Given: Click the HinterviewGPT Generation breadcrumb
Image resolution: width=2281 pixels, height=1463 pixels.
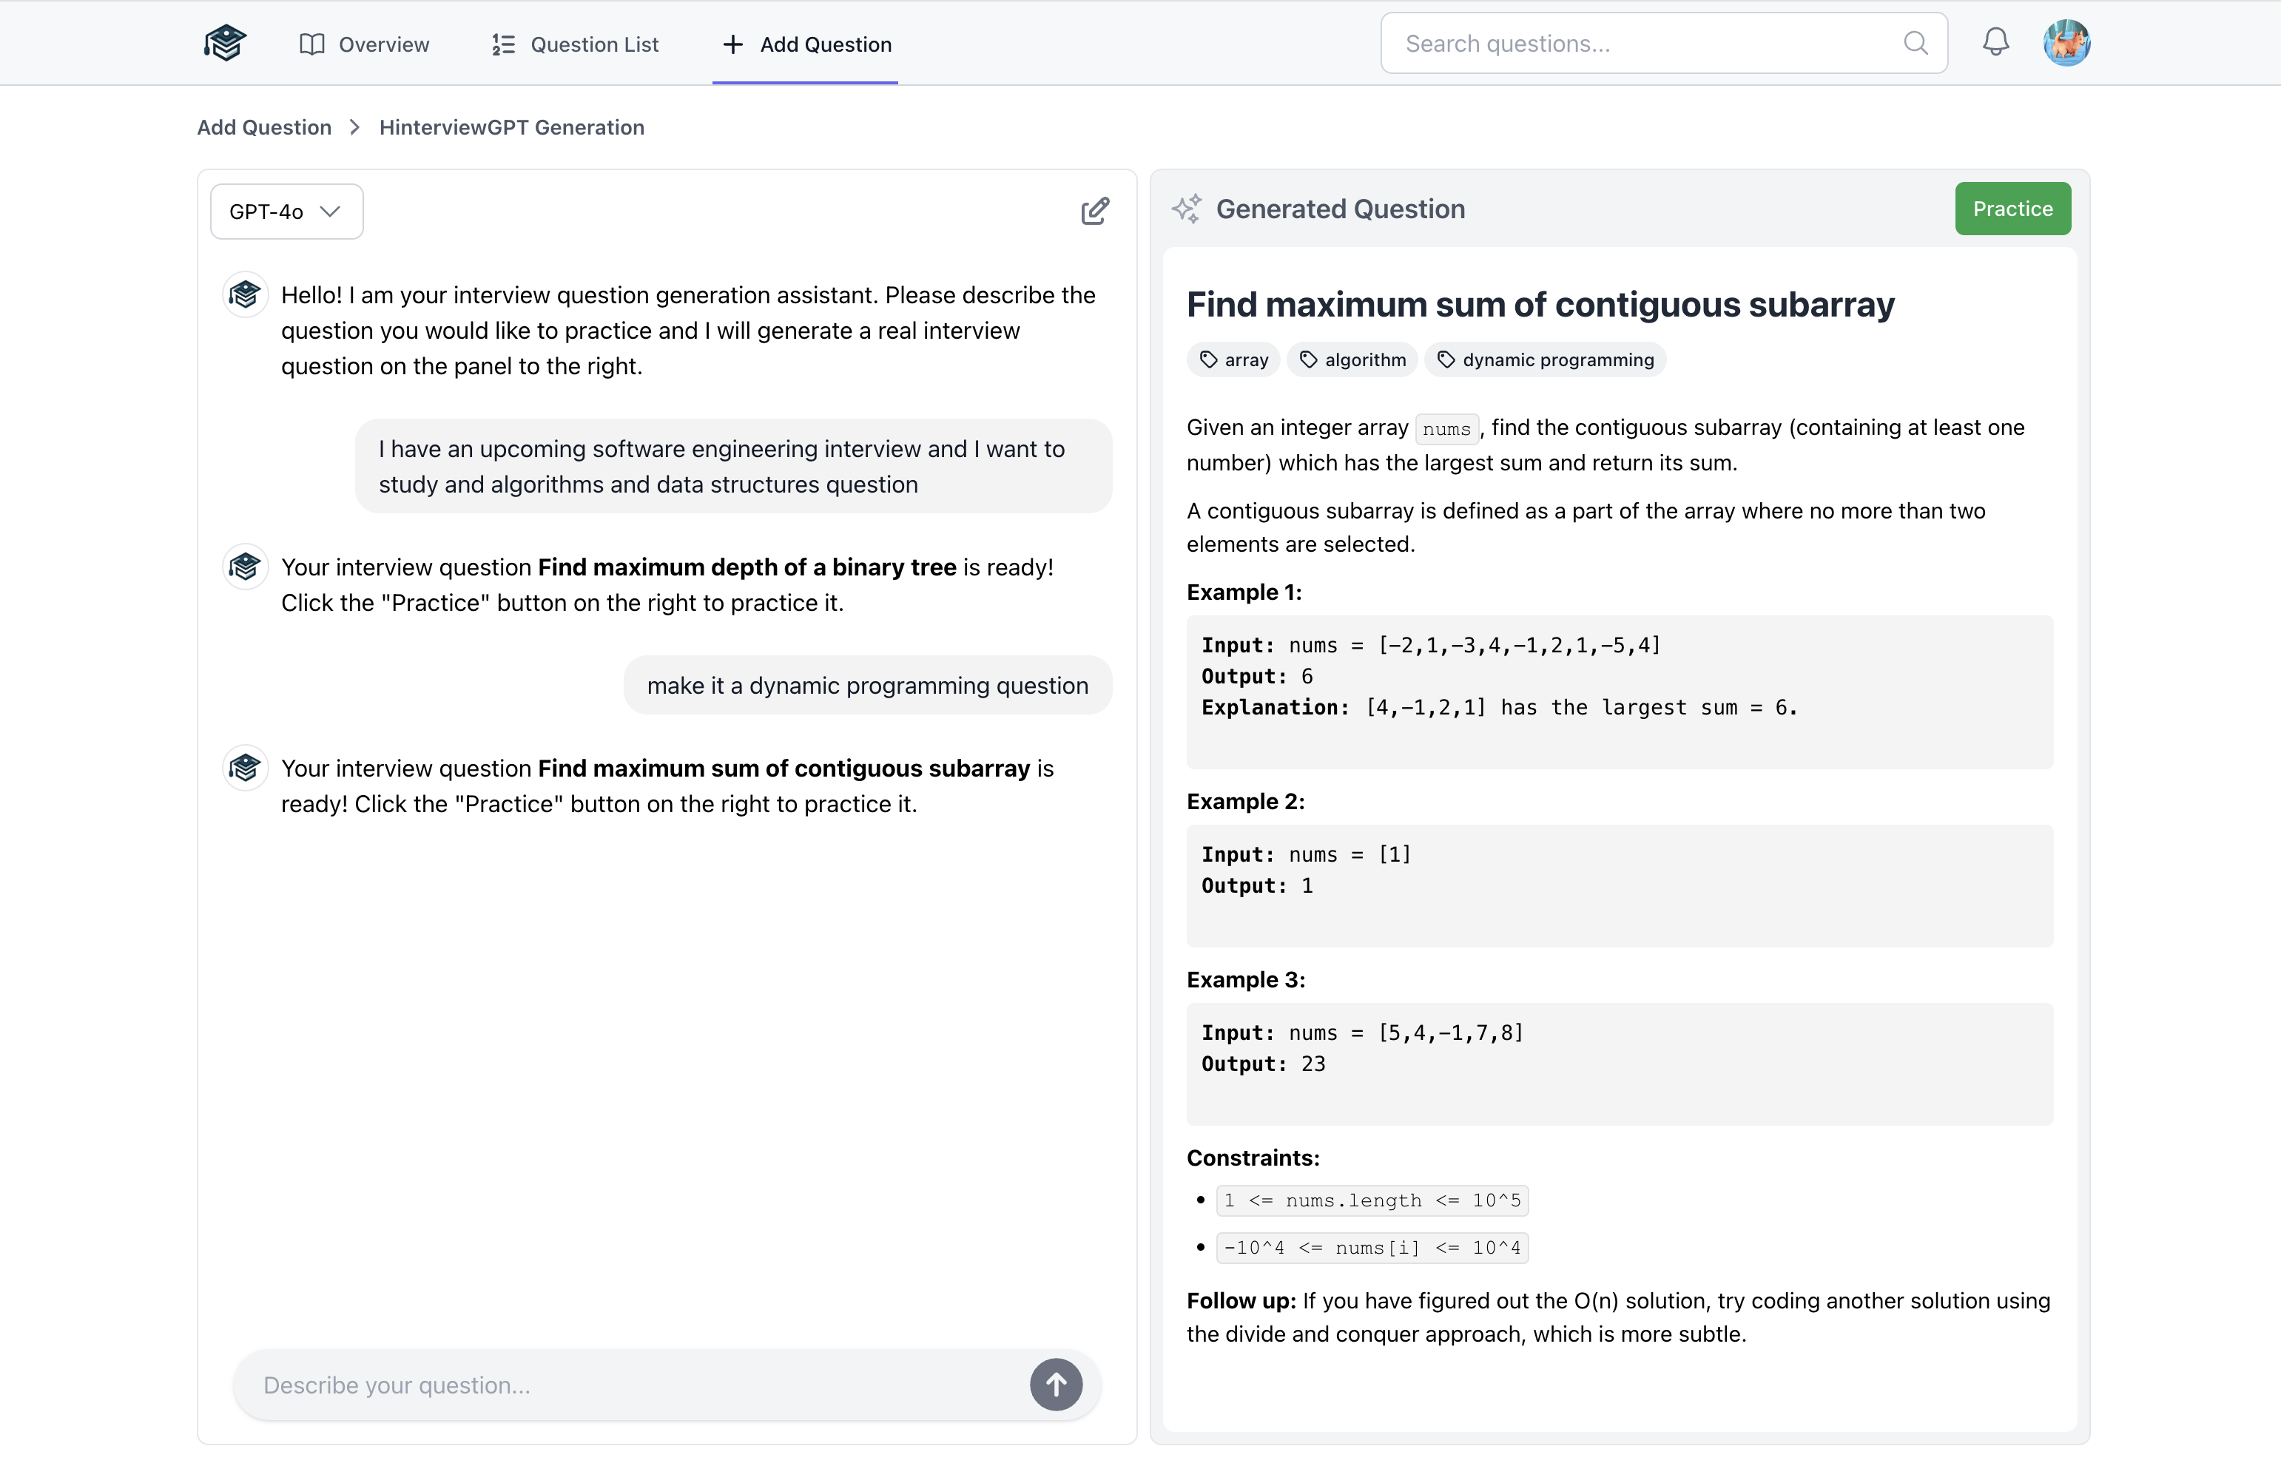Looking at the screenshot, I should coord(511,127).
